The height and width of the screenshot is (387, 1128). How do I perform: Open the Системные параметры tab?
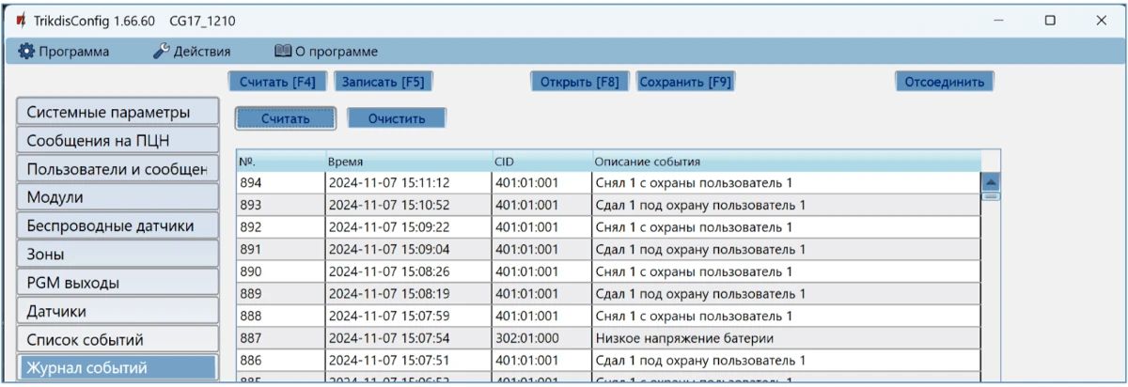[117, 112]
